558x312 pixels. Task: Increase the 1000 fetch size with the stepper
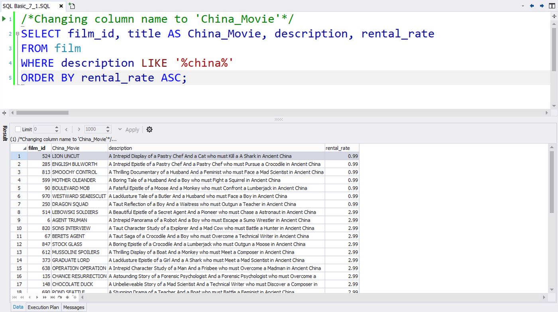[x=108, y=127]
